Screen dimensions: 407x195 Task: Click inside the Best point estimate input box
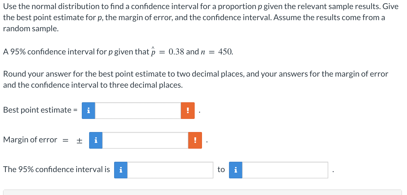(138, 110)
